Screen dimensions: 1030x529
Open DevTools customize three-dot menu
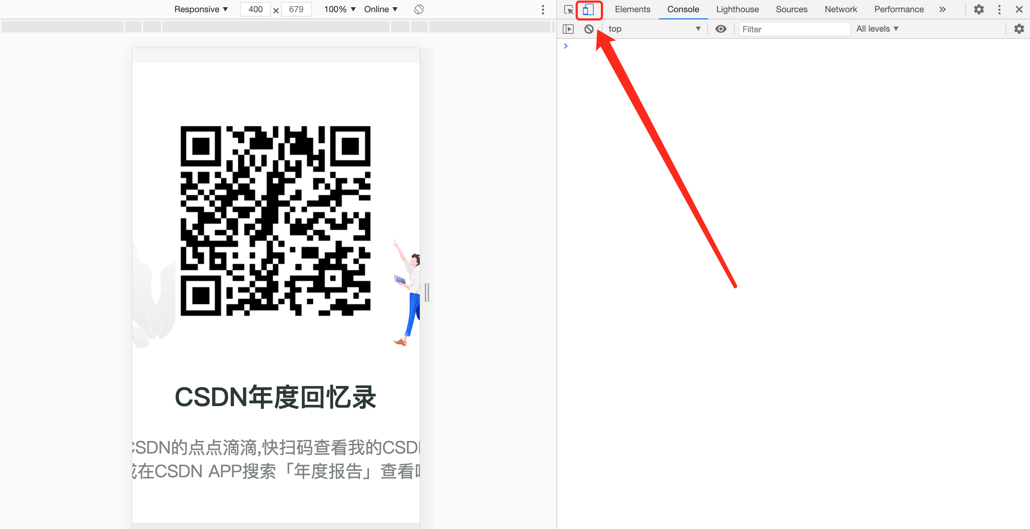[x=999, y=10]
